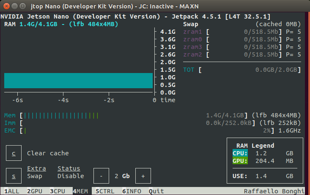Click the 'USE:' total in RAM Legend
Image resolution: width=310 pixels, height=195 pixels.
(240, 176)
